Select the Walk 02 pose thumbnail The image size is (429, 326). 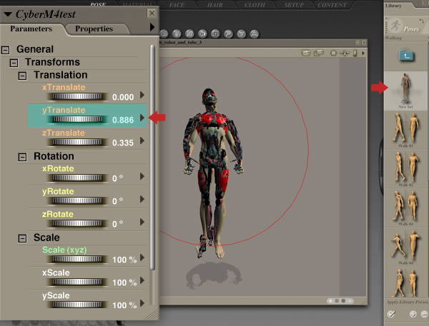tap(405, 169)
